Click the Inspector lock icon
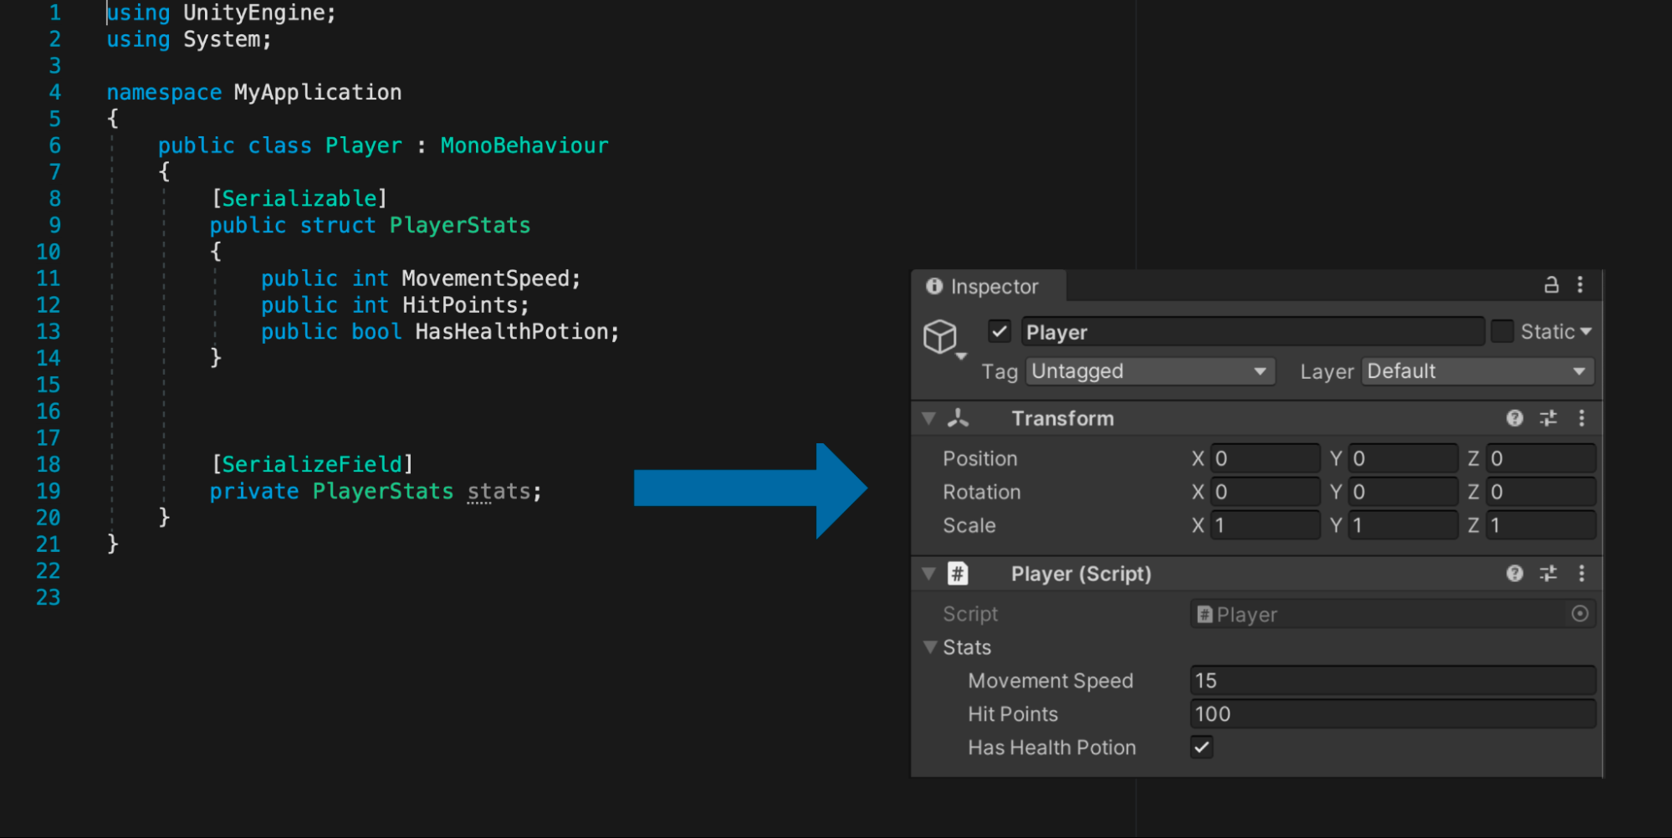This screenshot has width=1672, height=838. [1551, 285]
